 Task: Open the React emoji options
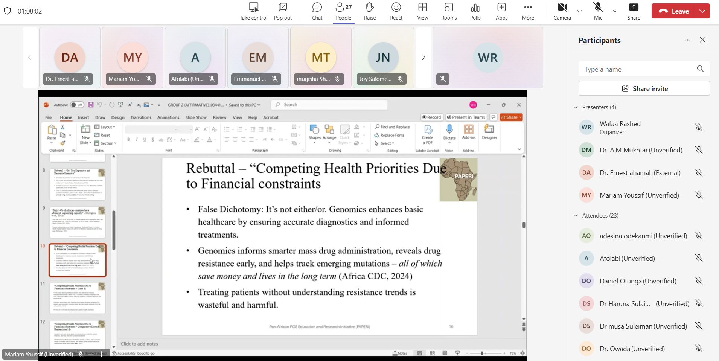[396, 11]
